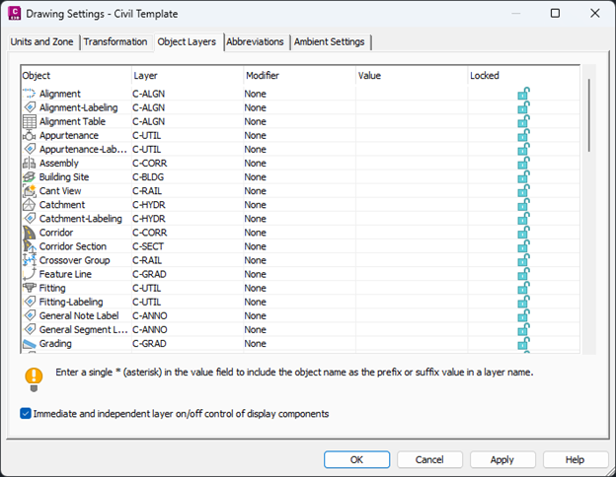616x477 pixels.
Task: Uncheck Immediate and independent layer control checkbox
Action: click(x=26, y=414)
